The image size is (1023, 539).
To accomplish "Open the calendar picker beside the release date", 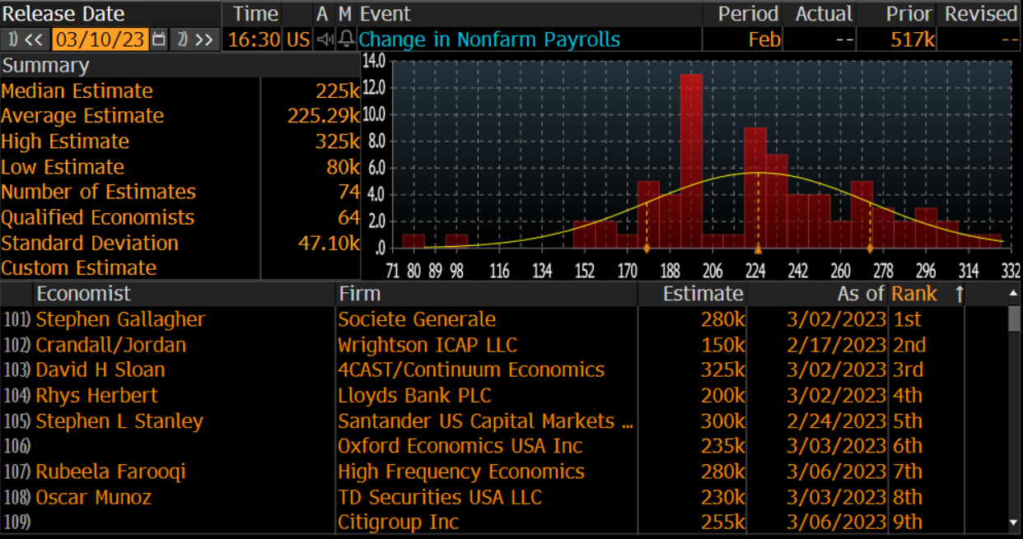I will pyautogui.click(x=159, y=39).
